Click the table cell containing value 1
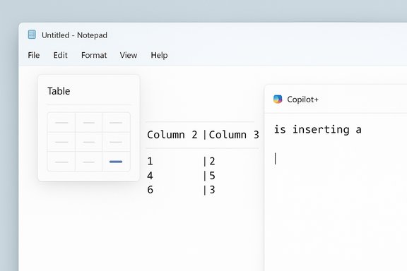This screenshot has width=407, height=271. [x=150, y=162]
